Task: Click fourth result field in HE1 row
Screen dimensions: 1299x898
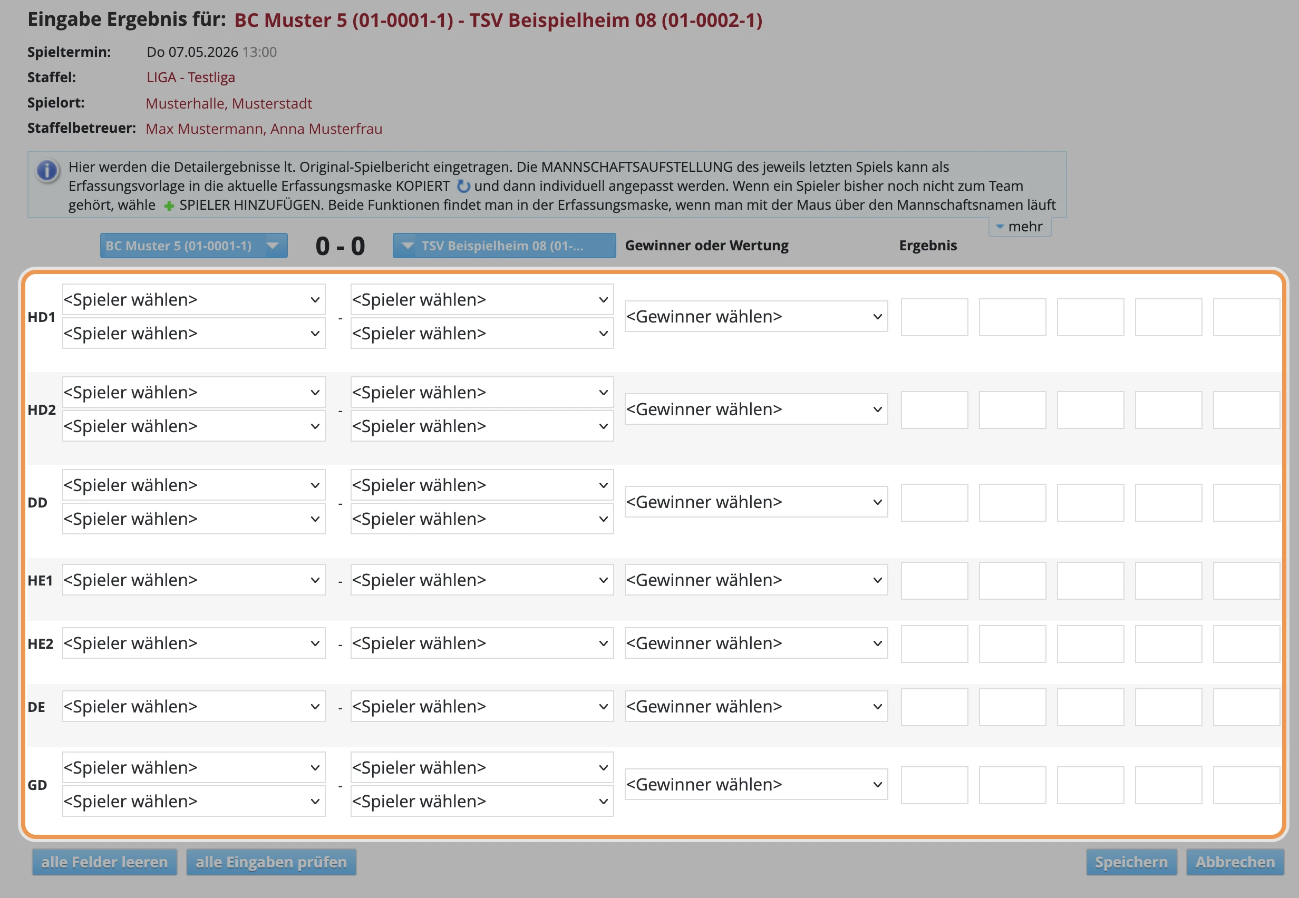Action: point(1168,581)
